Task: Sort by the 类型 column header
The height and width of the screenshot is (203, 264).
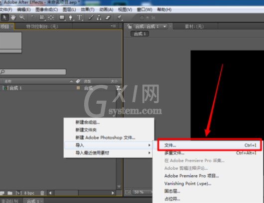Action: pyautogui.click(x=87, y=81)
